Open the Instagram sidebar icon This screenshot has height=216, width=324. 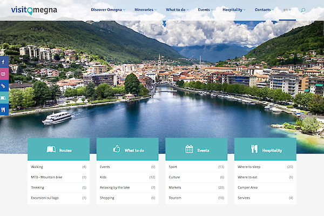3,74
